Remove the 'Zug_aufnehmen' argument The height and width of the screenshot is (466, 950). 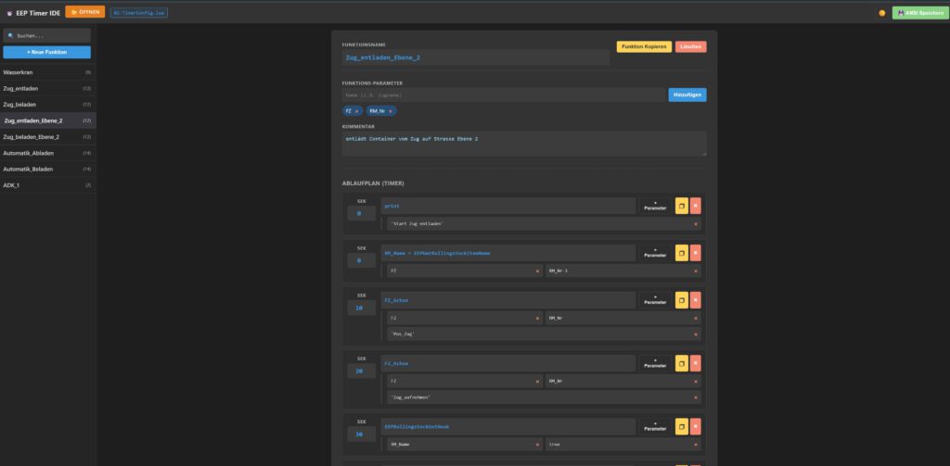tap(696, 397)
